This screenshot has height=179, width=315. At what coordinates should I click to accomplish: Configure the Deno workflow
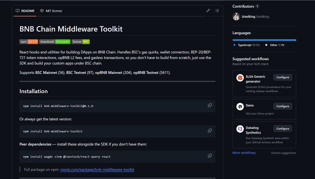pyautogui.click(x=283, y=106)
